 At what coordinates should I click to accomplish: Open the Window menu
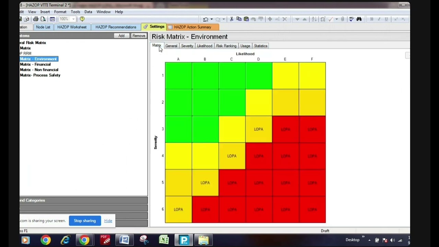pyautogui.click(x=103, y=12)
